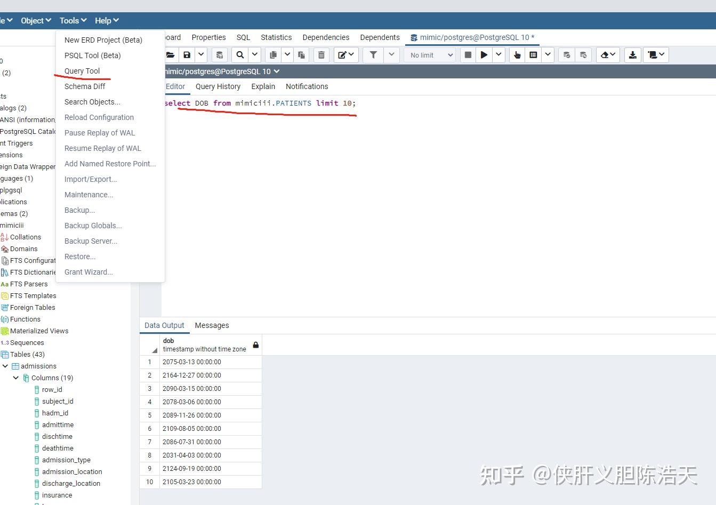Select the Tables (43) tree node
The image size is (716, 505).
click(x=27, y=354)
